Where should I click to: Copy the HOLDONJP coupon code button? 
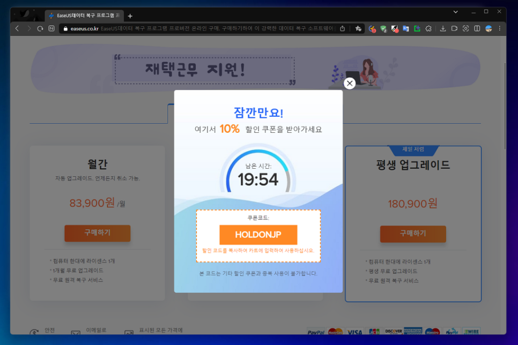258,235
